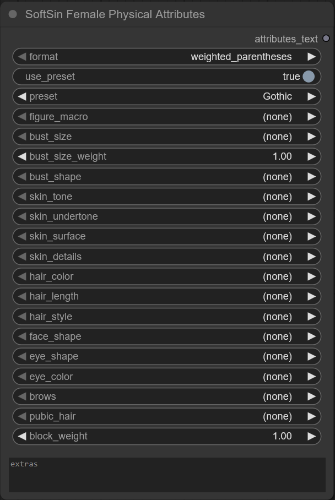Click the attributes_text output label
The width and height of the screenshot is (335, 500).
coord(285,39)
